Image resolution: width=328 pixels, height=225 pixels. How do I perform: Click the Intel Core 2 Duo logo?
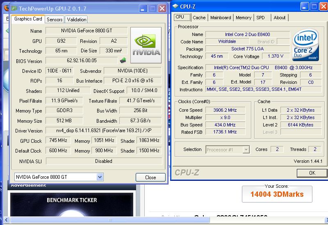pos(305,45)
